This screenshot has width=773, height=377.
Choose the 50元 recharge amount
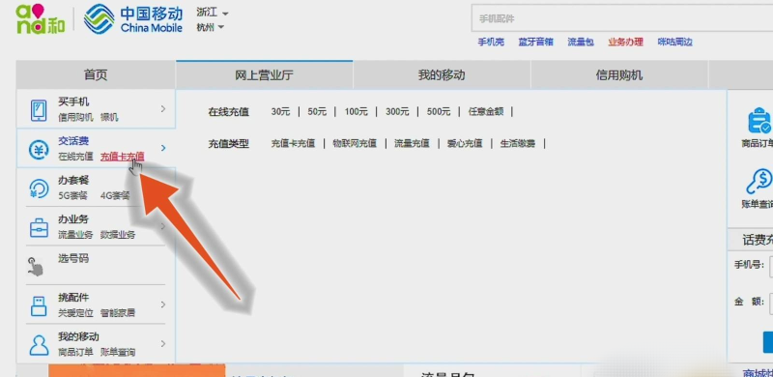[317, 111]
